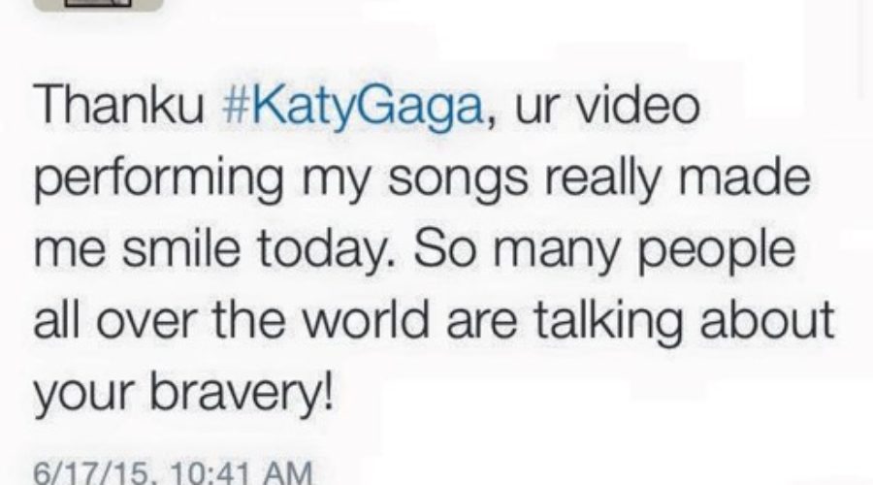Click the word bravery! in the tweet
Image resolution: width=873 pixels, height=485 pixels.
tap(242, 393)
